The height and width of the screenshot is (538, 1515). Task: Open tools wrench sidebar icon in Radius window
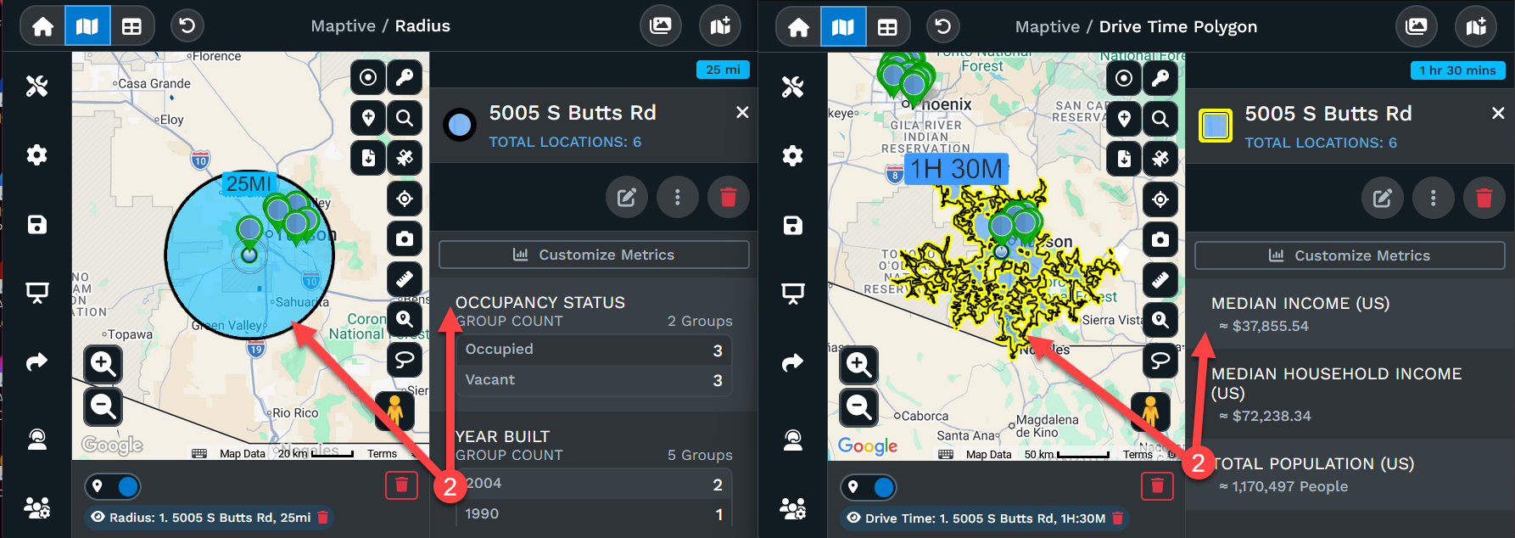coord(36,86)
